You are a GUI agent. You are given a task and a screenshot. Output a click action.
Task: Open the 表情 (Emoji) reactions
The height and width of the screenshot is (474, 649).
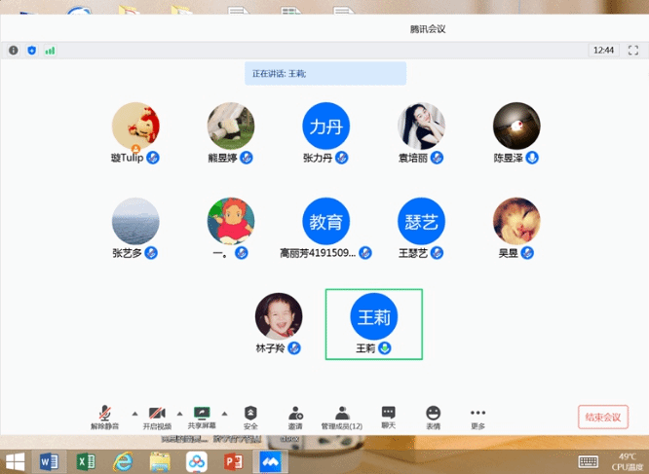tap(433, 415)
